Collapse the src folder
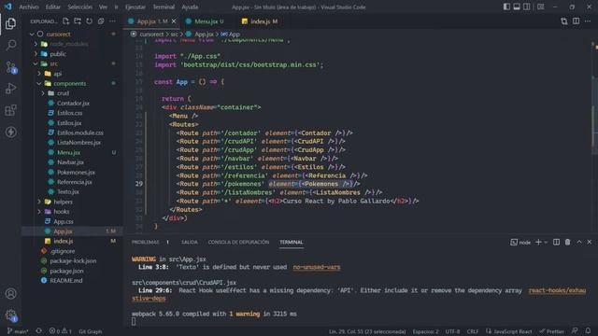 click(x=36, y=64)
